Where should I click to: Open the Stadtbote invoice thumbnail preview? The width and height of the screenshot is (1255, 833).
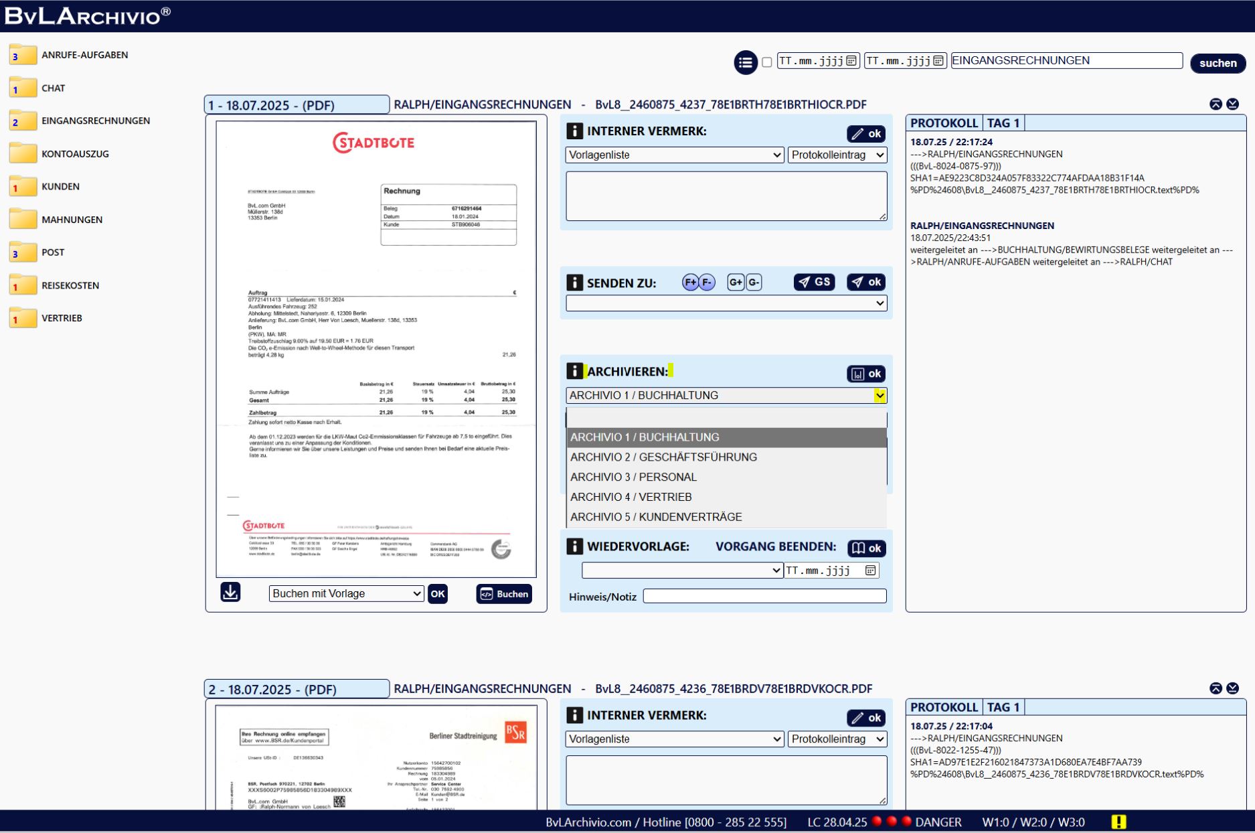tap(375, 348)
